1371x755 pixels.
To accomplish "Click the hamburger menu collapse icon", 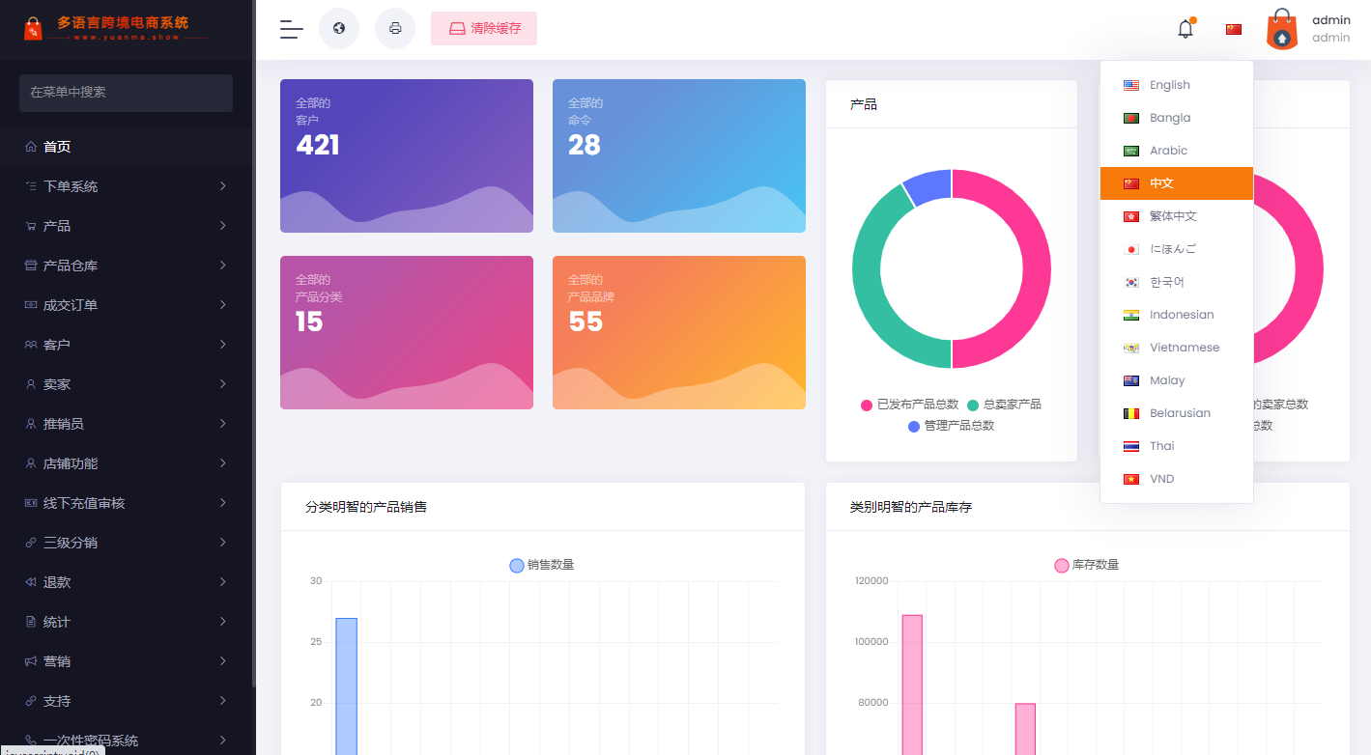I will (x=291, y=29).
